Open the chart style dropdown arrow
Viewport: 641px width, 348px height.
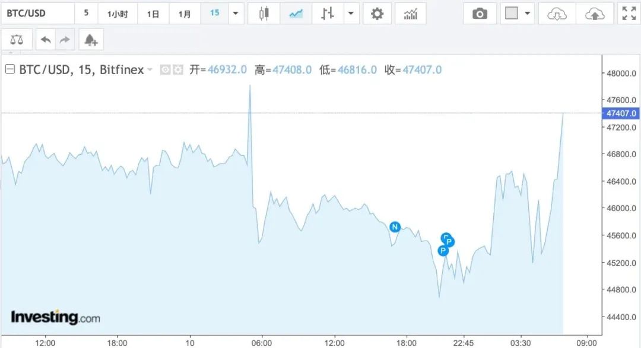tap(351, 12)
